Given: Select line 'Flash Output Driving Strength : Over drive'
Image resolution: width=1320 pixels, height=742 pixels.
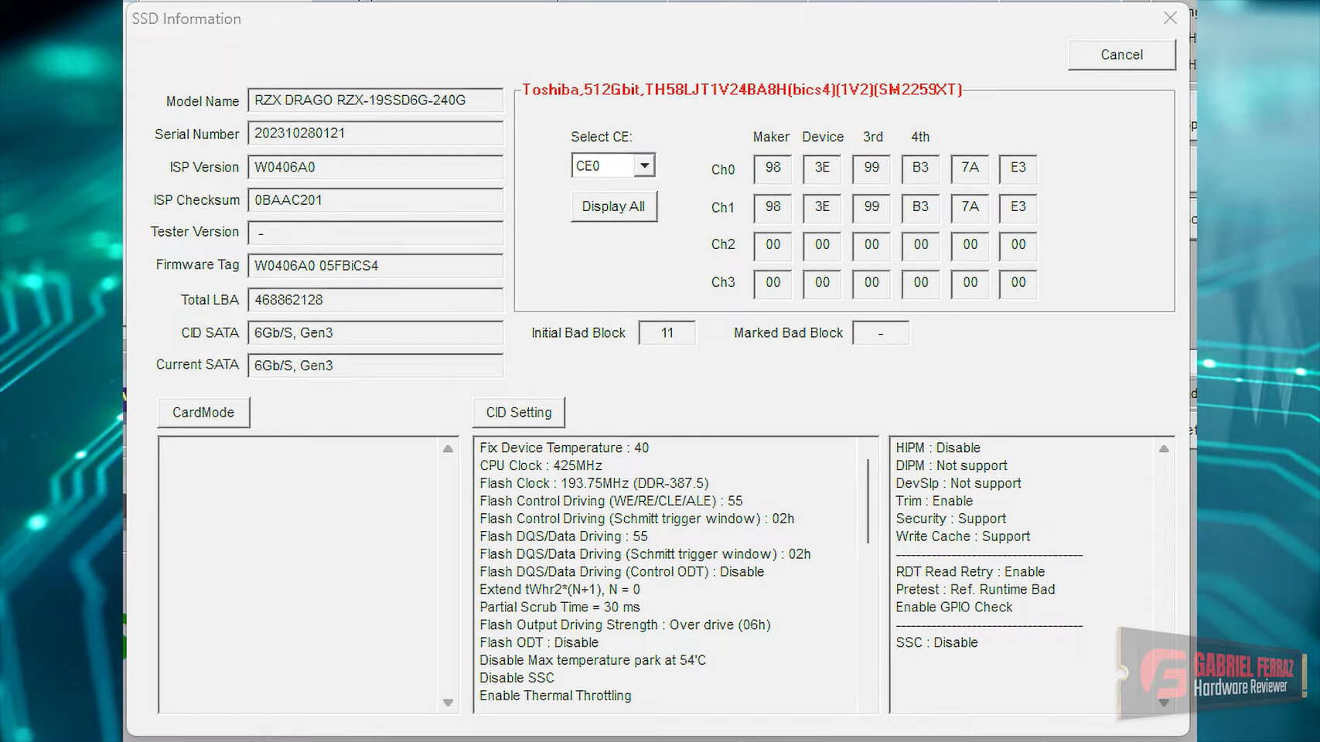Looking at the screenshot, I should [x=625, y=625].
